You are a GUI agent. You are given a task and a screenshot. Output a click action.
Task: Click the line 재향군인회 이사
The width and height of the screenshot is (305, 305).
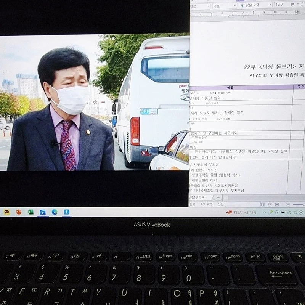point(204,180)
